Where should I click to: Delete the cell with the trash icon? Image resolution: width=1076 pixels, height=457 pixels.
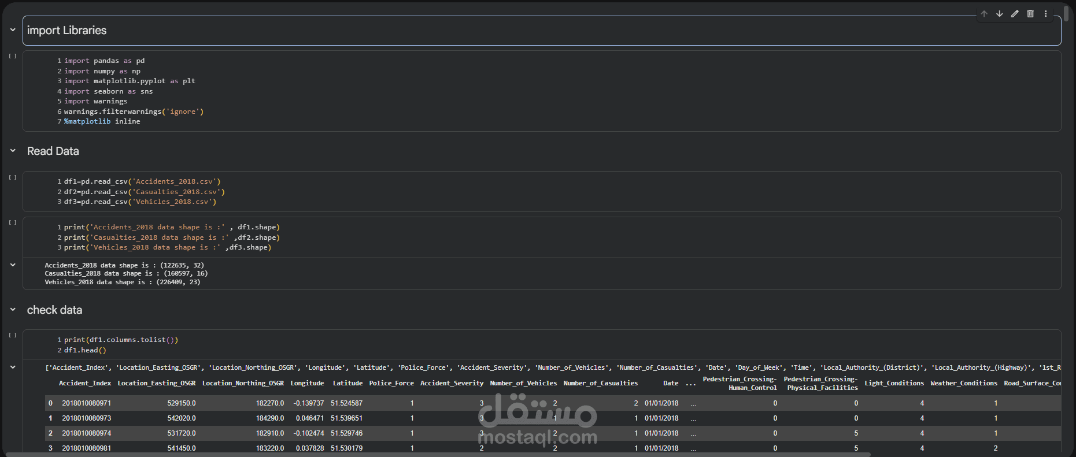click(x=1030, y=14)
